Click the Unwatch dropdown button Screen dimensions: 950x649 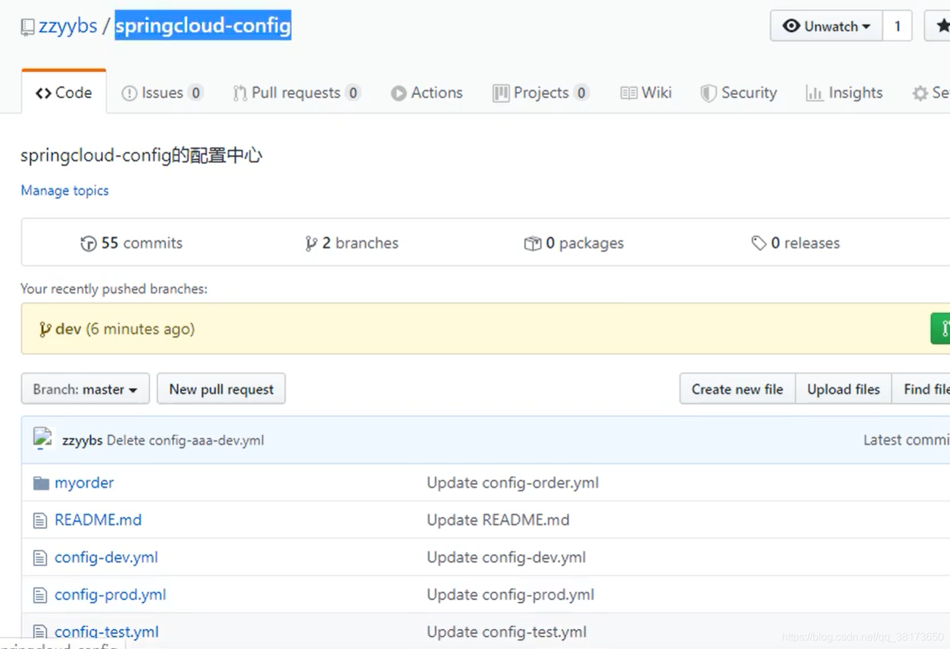click(826, 26)
